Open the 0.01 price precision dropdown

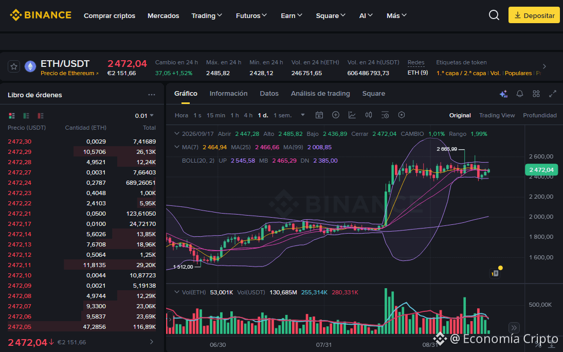(x=144, y=116)
